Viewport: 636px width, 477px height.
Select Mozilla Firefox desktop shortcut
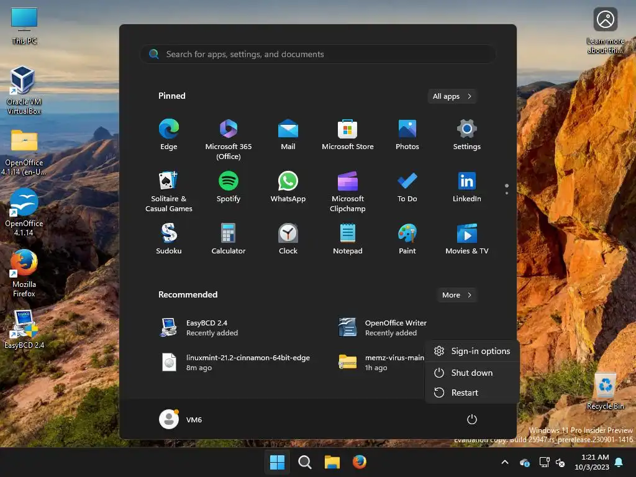[24, 273]
